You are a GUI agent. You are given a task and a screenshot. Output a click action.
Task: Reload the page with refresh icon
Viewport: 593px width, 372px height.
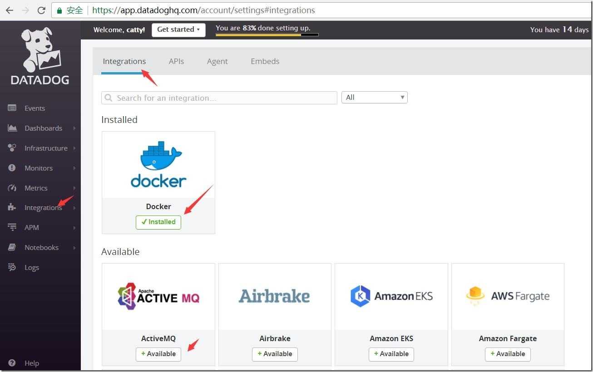[x=41, y=10]
